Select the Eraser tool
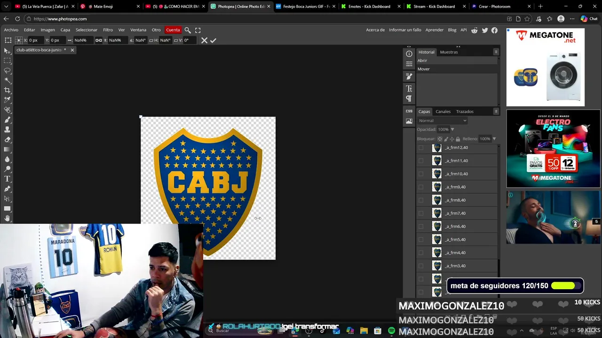The height and width of the screenshot is (338, 602). tap(8, 139)
